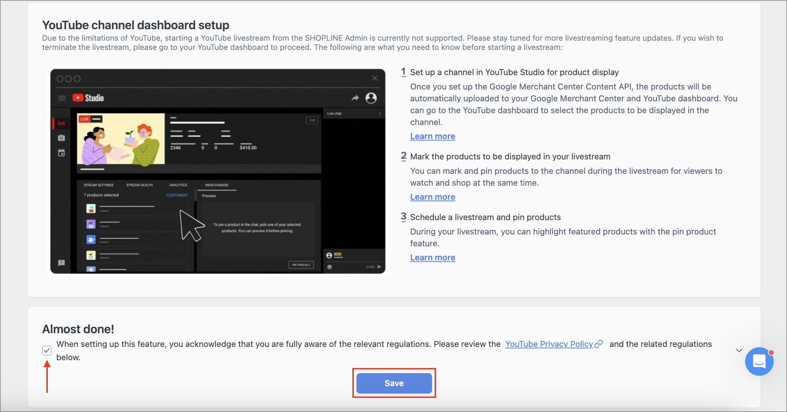This screenshot has width=787, height=412.
Task: Uncheck the regulations acknowledgement checkbox
Action: 47,350
